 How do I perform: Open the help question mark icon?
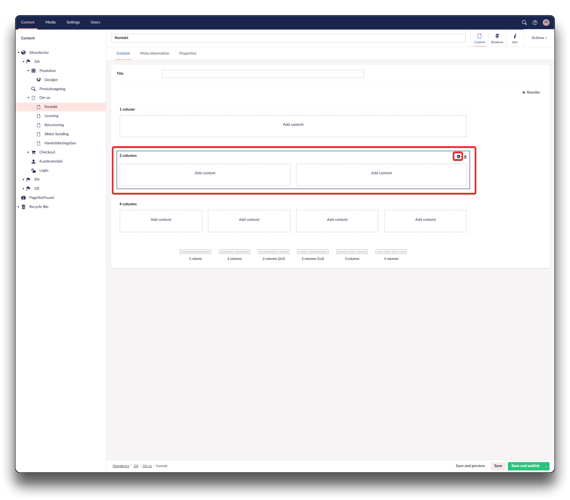coord(535,22)
